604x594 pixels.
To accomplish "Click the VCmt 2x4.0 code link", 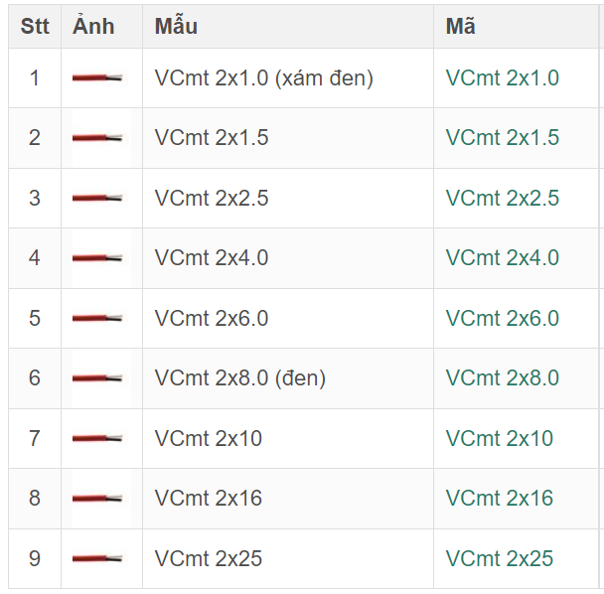I will 502,258.
